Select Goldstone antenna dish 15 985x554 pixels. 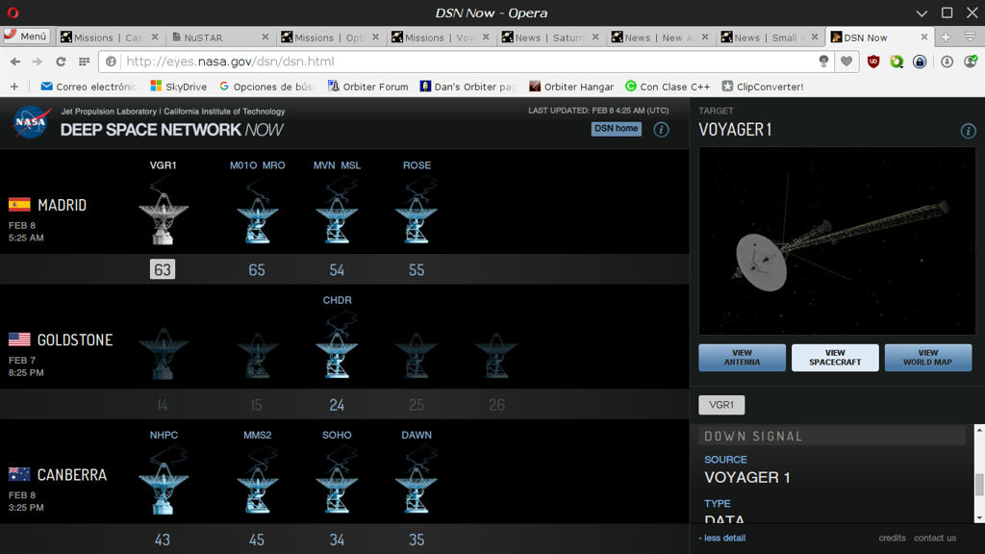coord(257,355)
